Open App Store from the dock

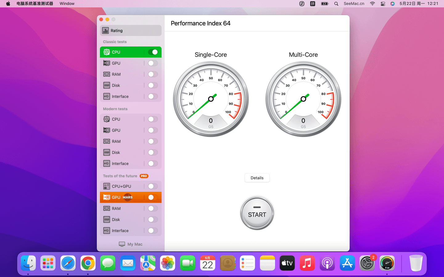[x=347, y=263]
